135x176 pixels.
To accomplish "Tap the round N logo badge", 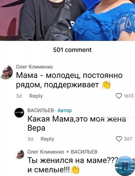I will (x=125, y=166).
